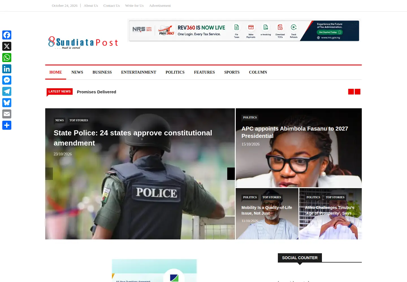Go to the previous latest-news ticker item
Viewport: 407px width, 282px height.
click(x=351, y=92)
